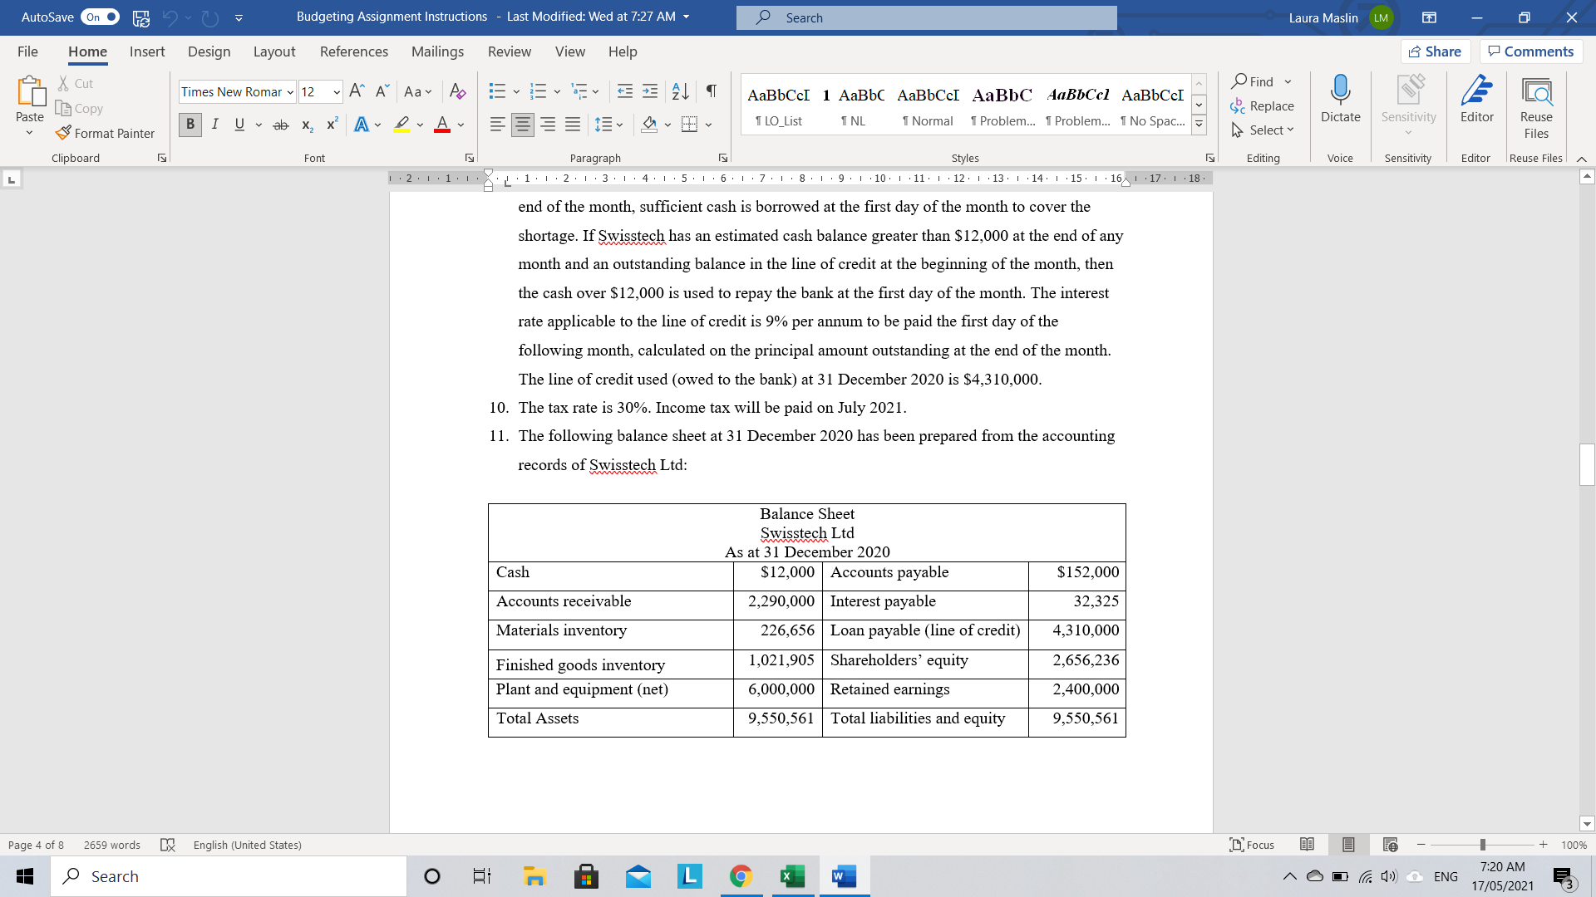
Task: Apply strikethrough text formatting
Action: coord(281,125)
